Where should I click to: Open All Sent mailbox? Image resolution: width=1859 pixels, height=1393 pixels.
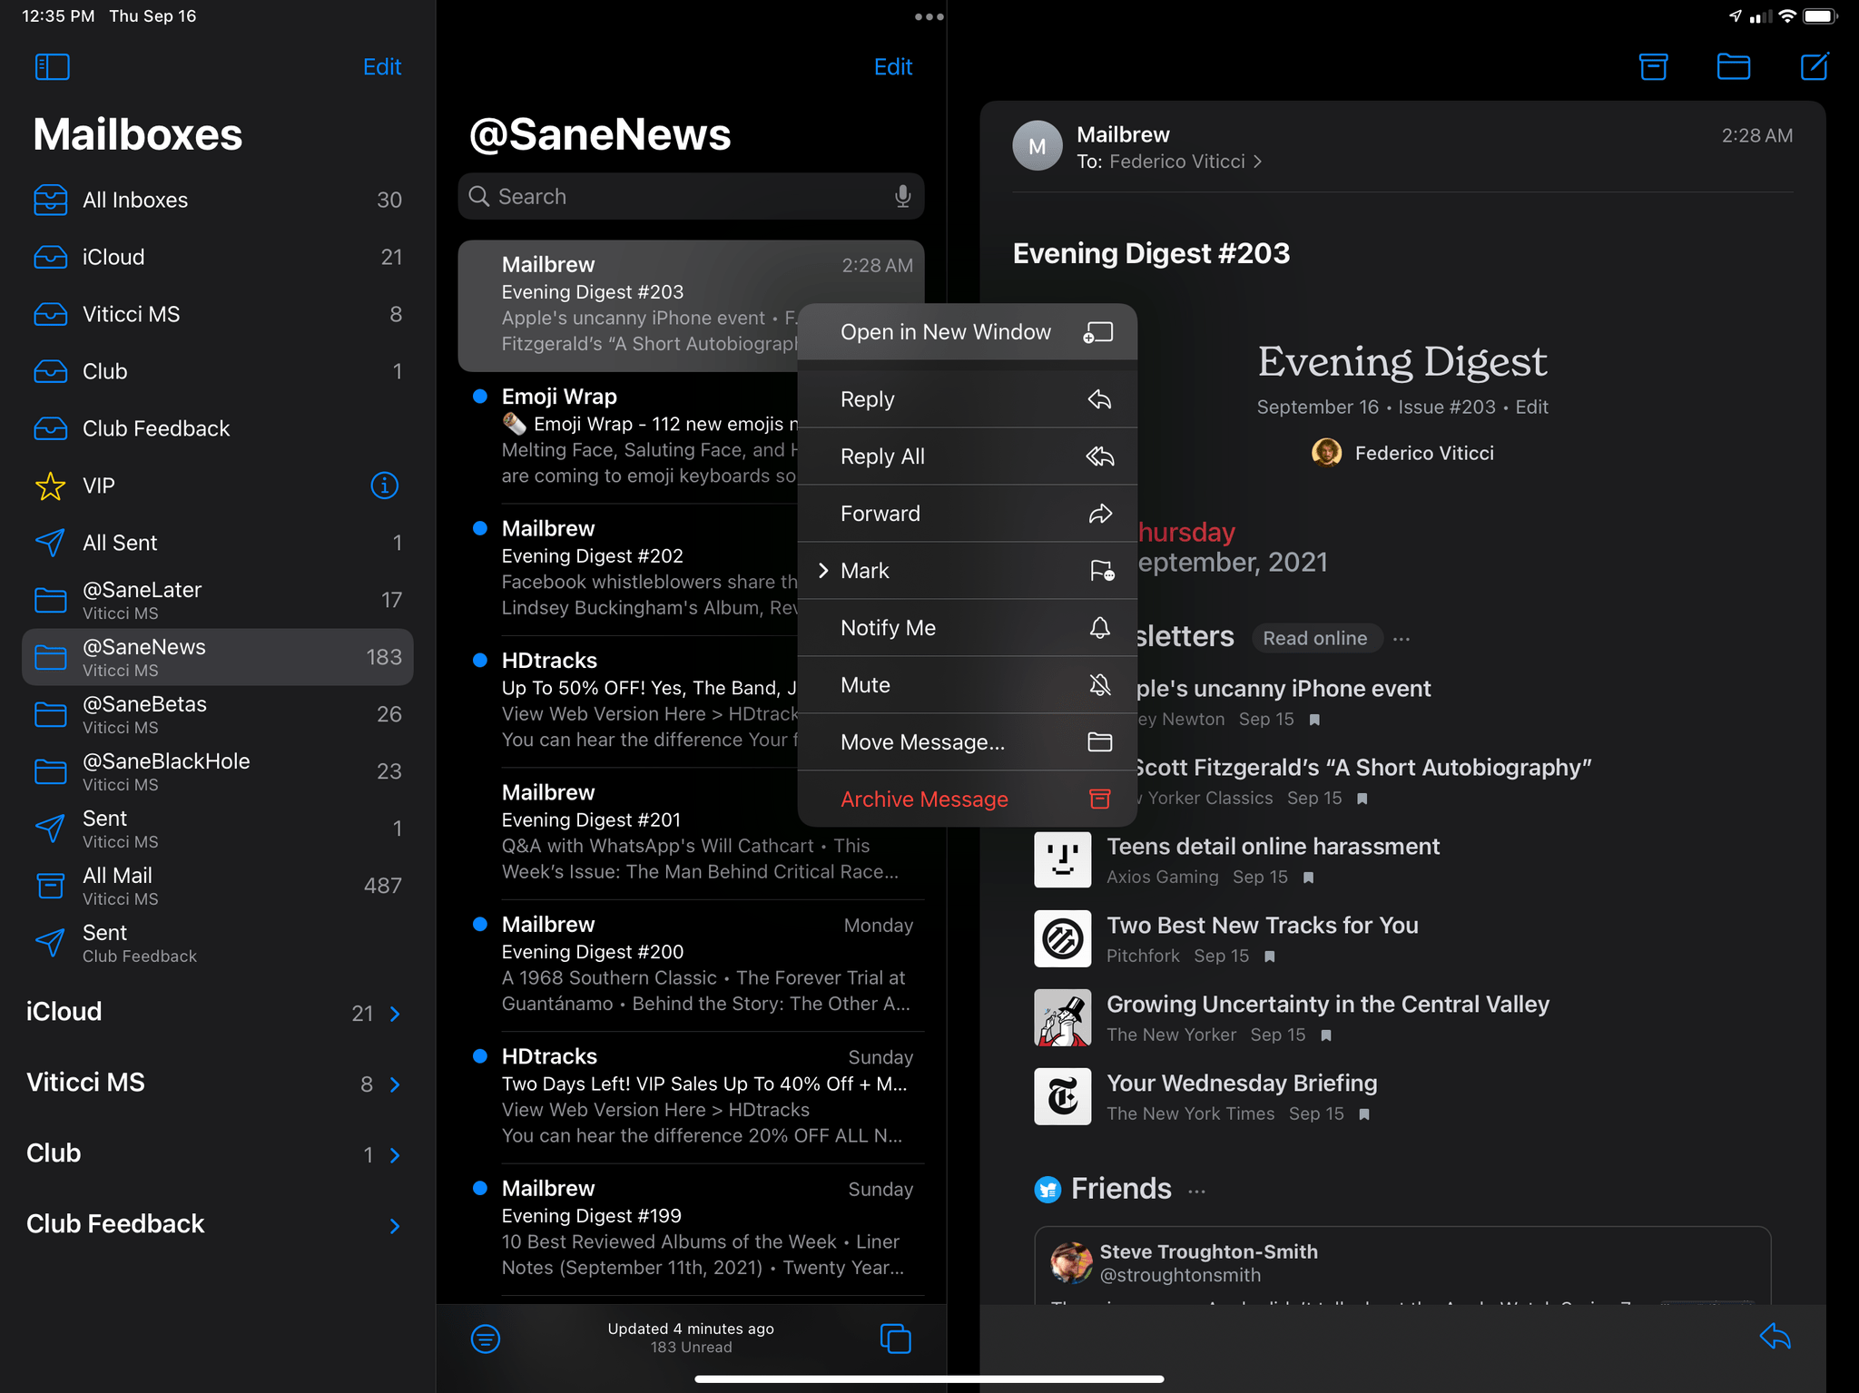[x=217, y=543]
